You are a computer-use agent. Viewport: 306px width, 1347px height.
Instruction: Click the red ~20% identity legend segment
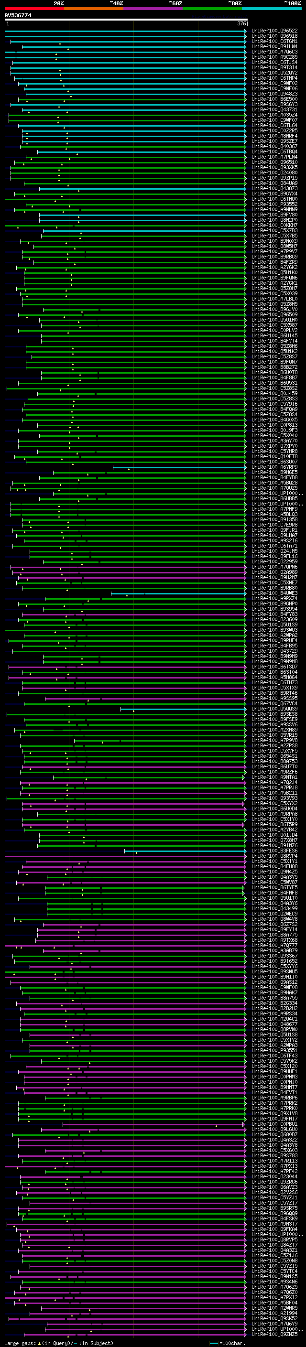click(x=34, y=9)
